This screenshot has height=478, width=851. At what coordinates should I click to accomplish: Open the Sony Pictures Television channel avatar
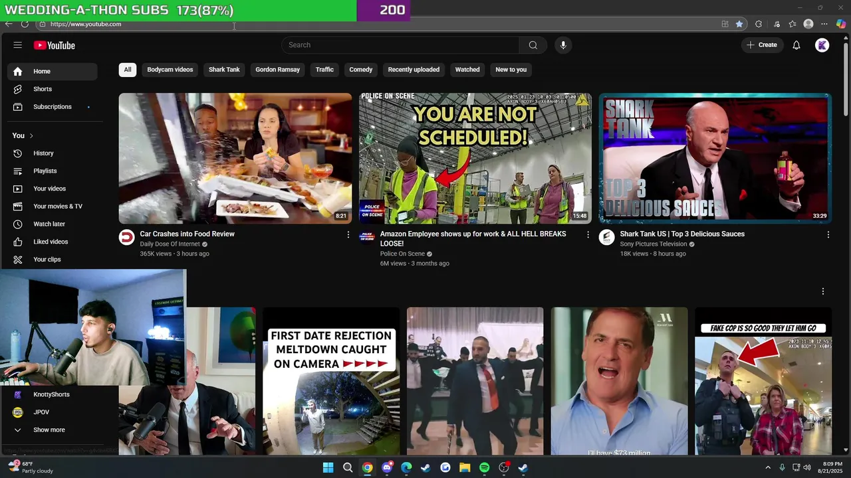[x=606, y=238]
